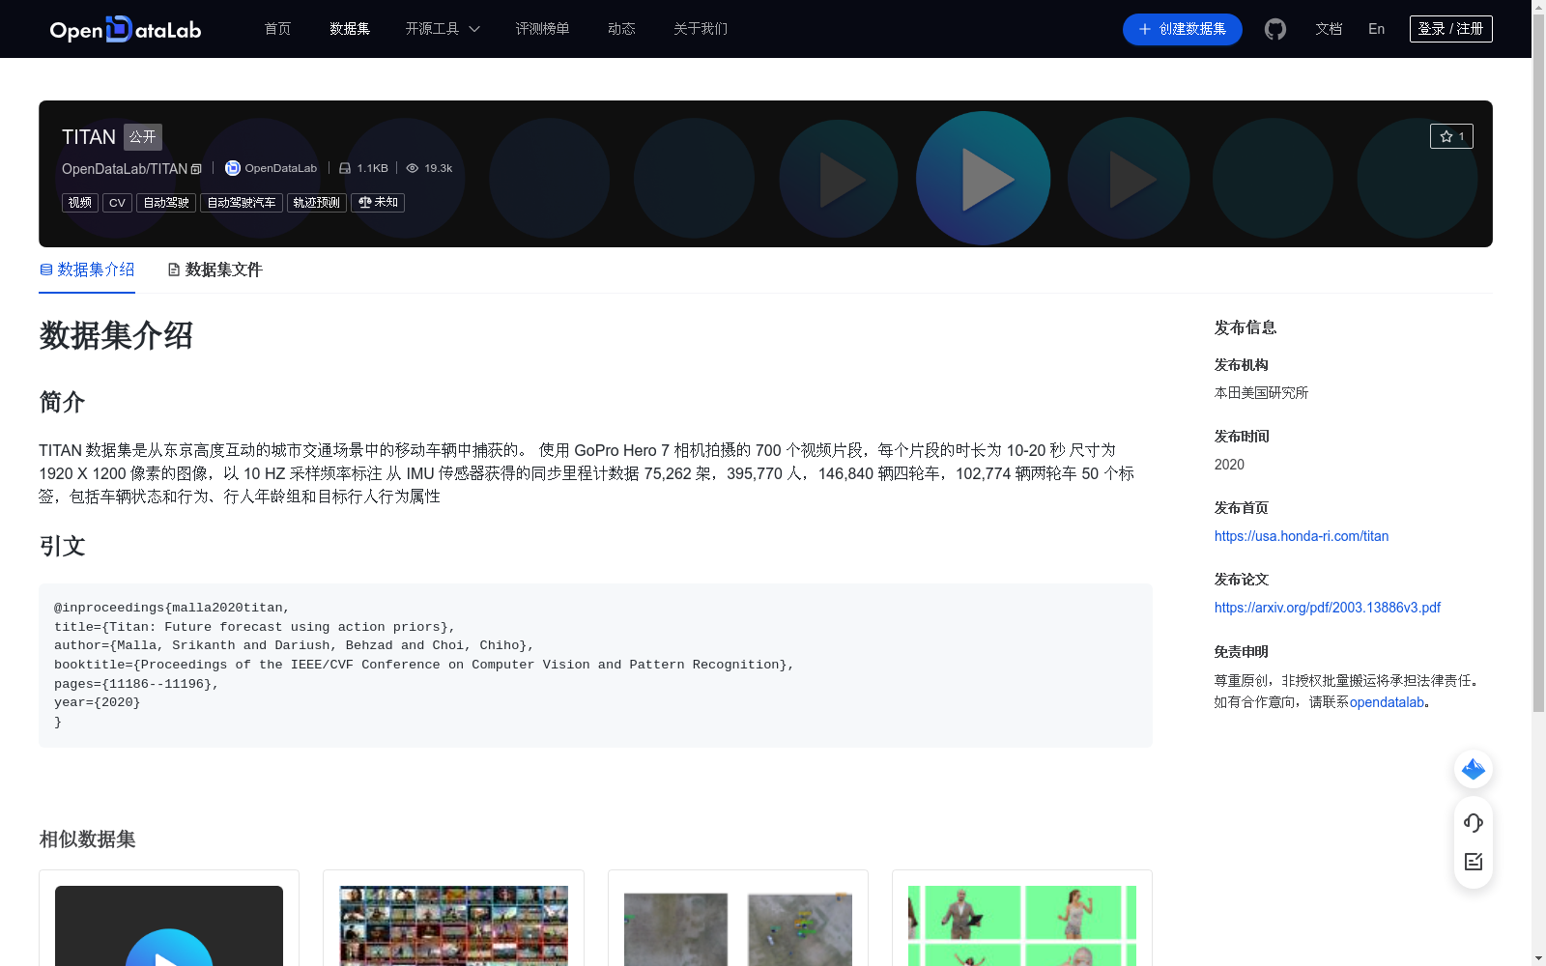Click the plus icon in 创建数据集
Viewport: 1546px width, 966px height.
click(x=1145, y=29)
